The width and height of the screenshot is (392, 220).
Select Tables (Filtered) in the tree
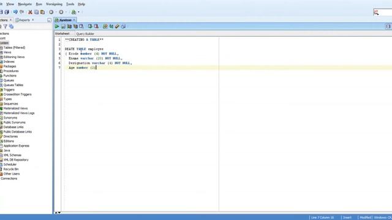pos(14,48)
